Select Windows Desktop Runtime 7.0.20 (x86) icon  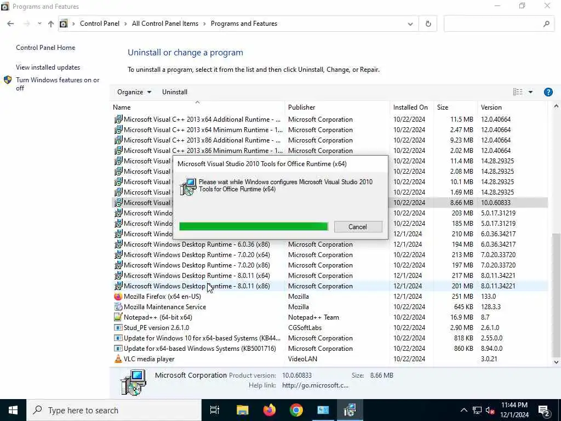tap(118, 265)
